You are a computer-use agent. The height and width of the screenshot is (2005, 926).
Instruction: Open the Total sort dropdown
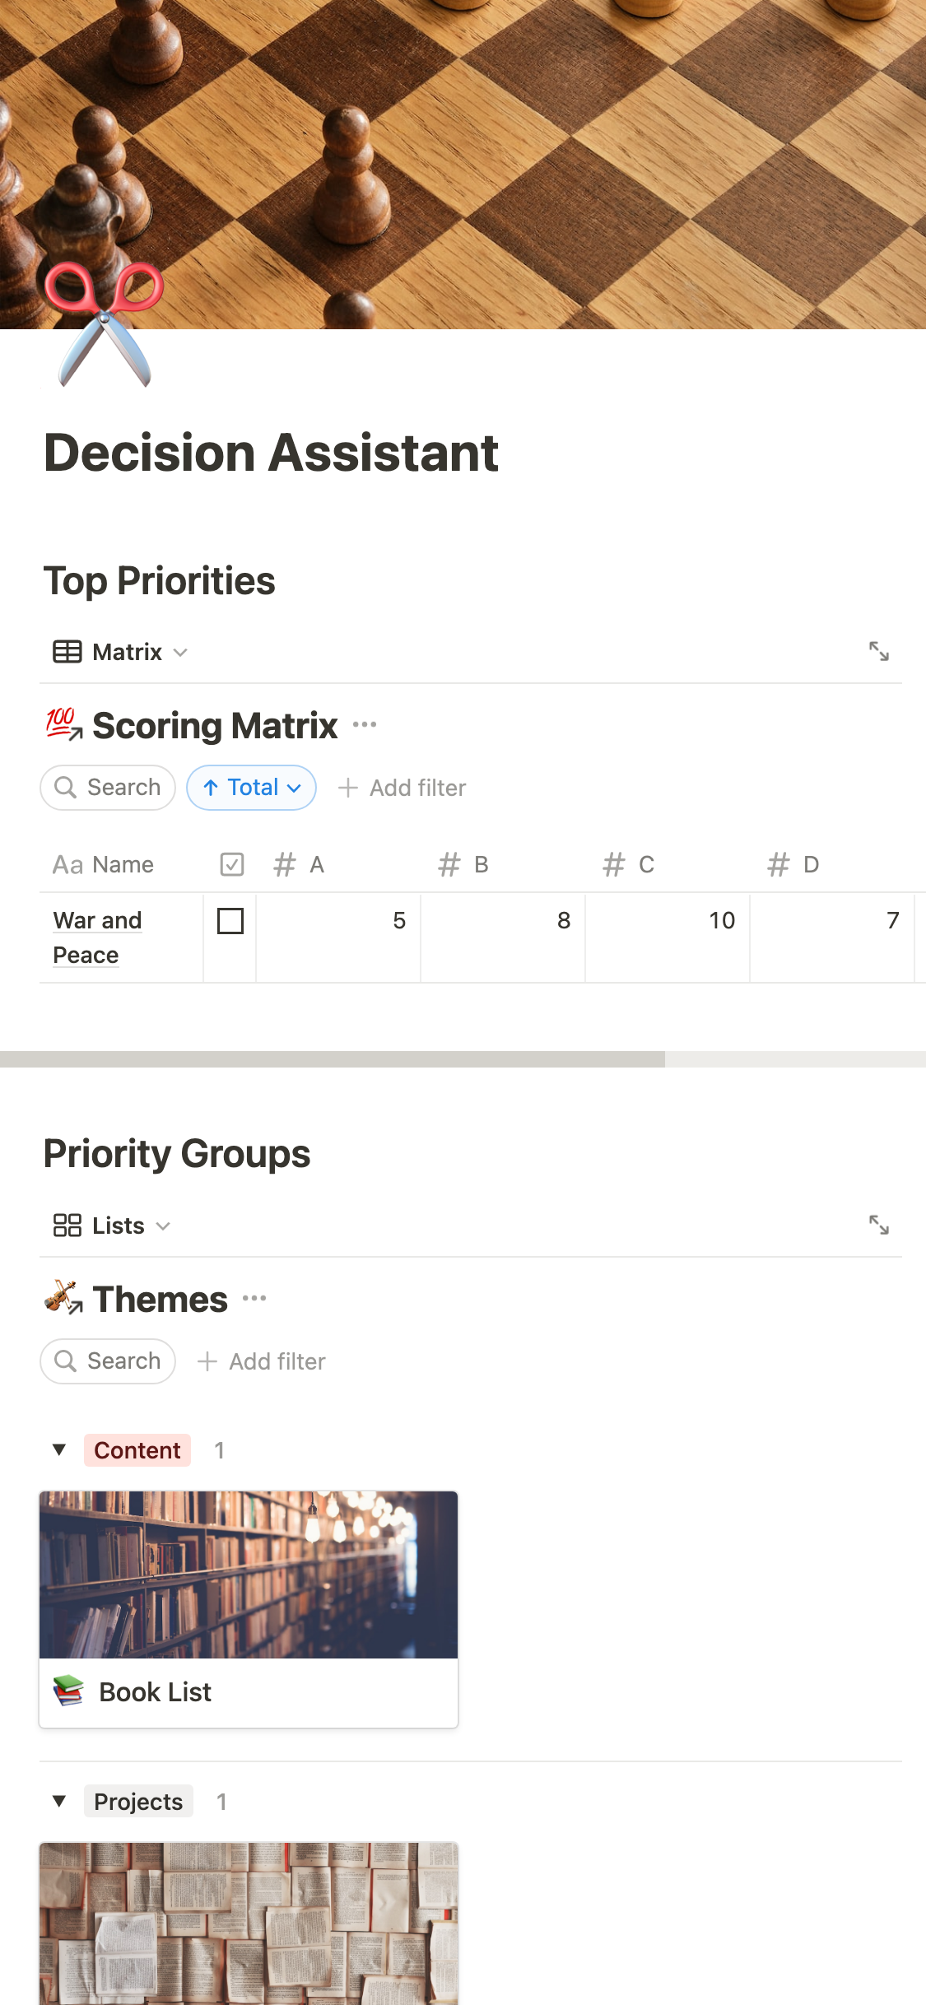(x=251, y=788)
